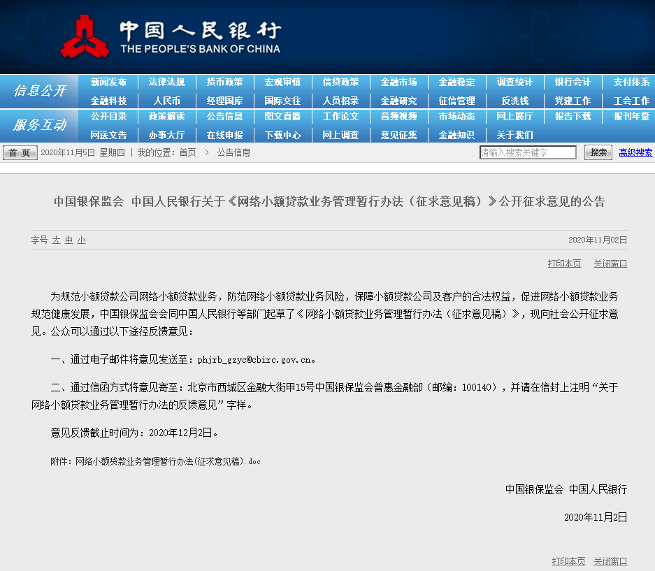Focus the search keyword input field
655x571 pixels.
coord(528,152)
